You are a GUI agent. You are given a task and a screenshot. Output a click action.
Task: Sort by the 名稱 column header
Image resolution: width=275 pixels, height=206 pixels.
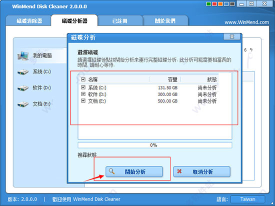pos(113,79)
